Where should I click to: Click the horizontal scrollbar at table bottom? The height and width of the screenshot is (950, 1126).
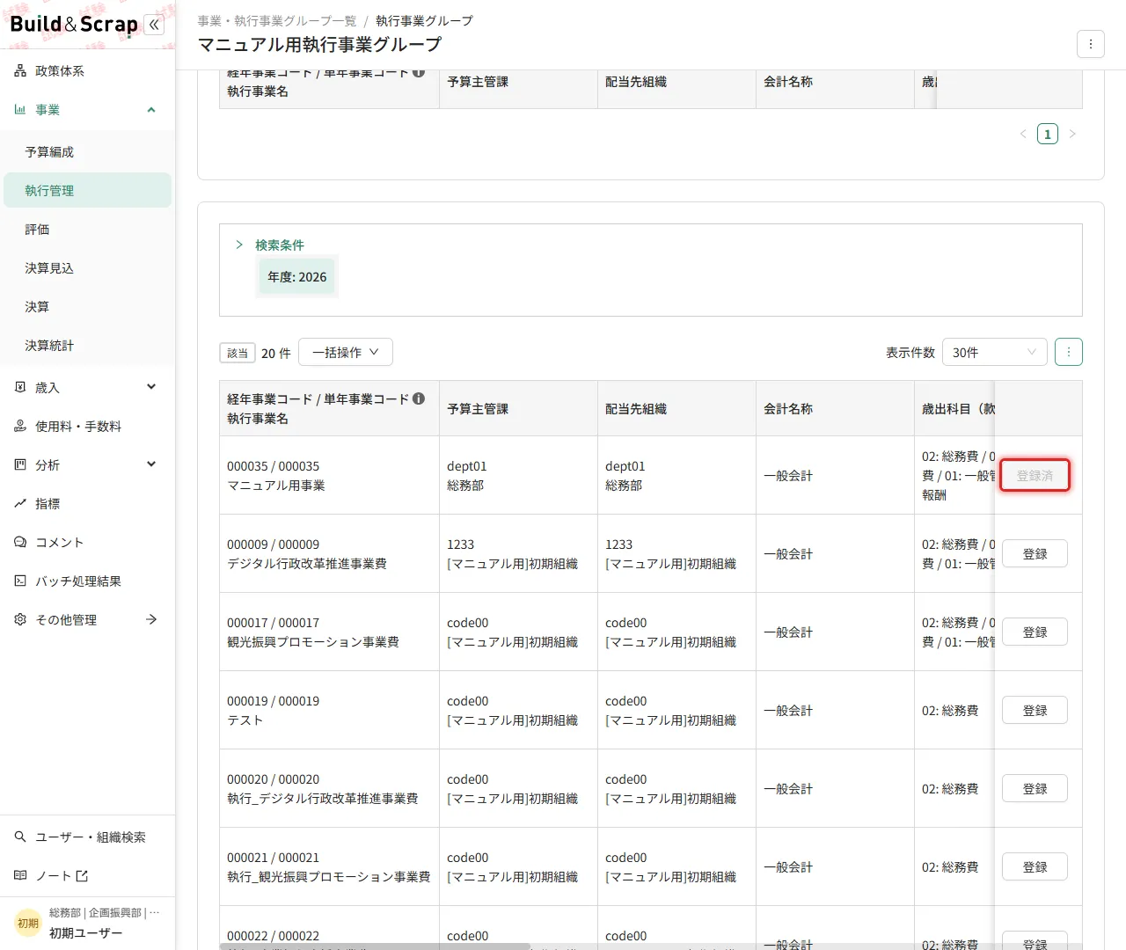375,946
